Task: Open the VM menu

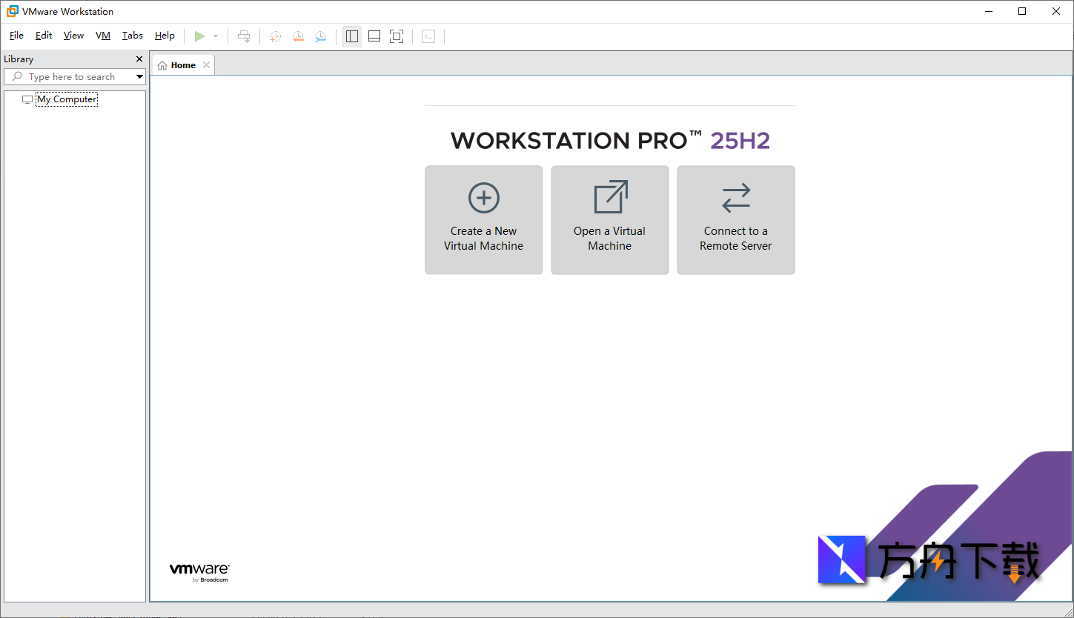Action: pos(102,35)
